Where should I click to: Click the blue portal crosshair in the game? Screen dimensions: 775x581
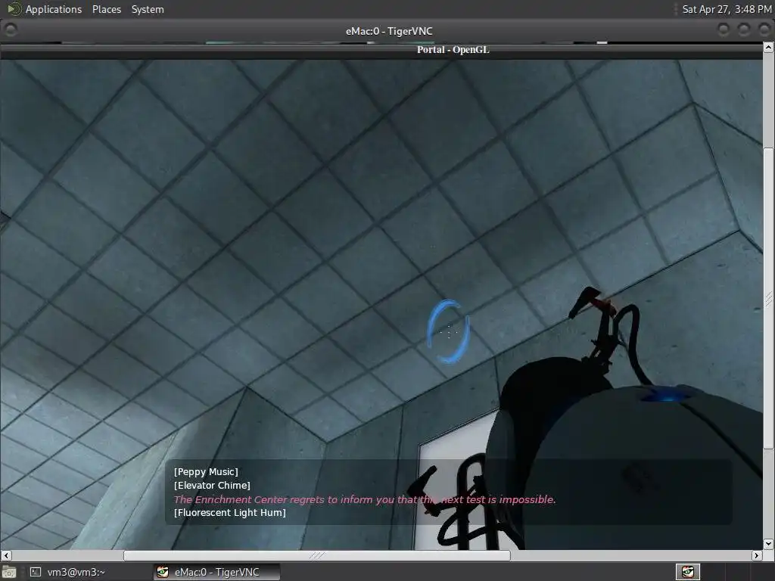[449, 331]
